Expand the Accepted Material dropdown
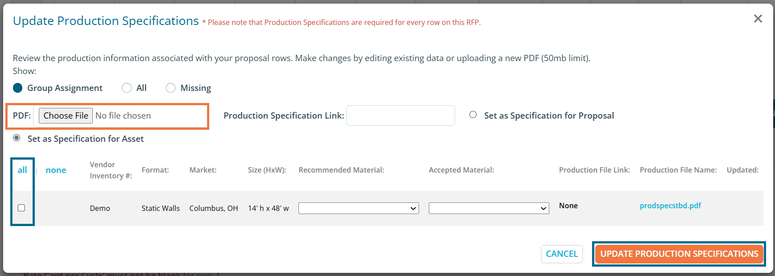775x276 pixels. pos(489,208)
